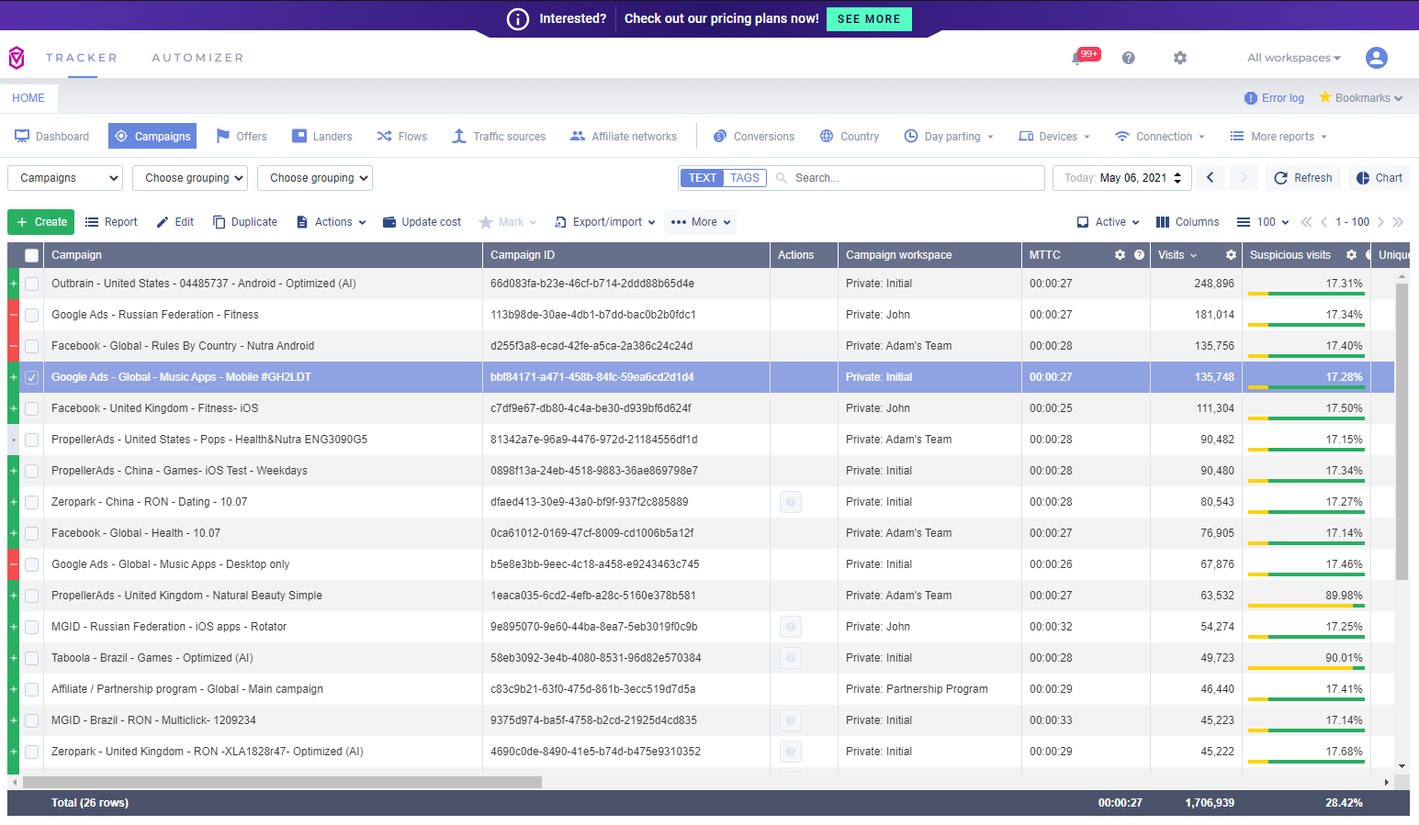Screen dimensions: 1419x825
Task: Check the Outbrain United States campaign checkbox
Action: [x=32, y=284]
